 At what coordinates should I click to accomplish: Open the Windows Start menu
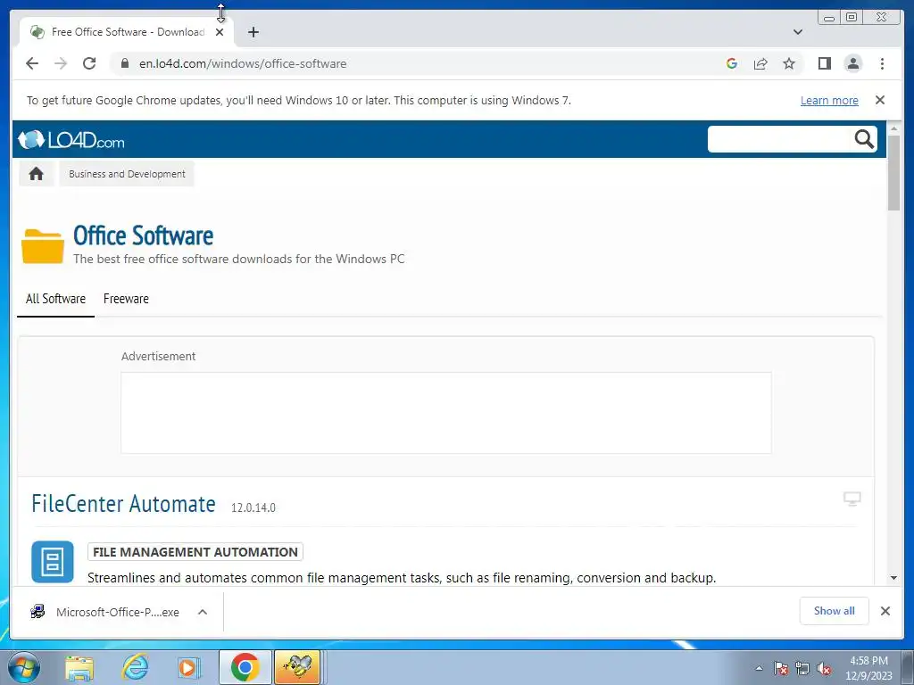coord(24,667)
